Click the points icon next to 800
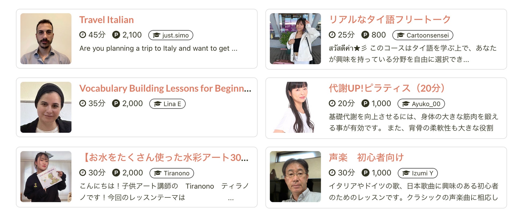The width and height of the screenshot is (524, 218). coord(365,35)
